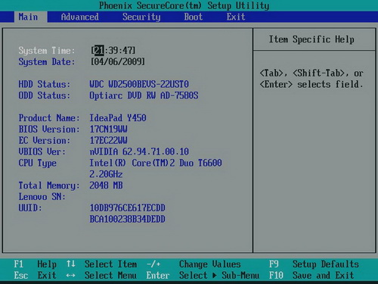378x284 pixels.
Task: Click BIOS version 17CN19WW
Action: [x=108, y=130]
